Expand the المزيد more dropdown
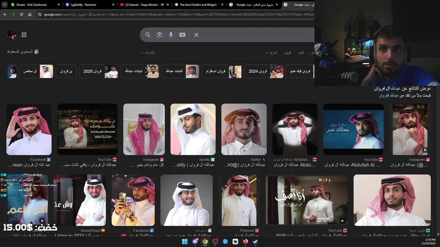 (x=272, y=52)
